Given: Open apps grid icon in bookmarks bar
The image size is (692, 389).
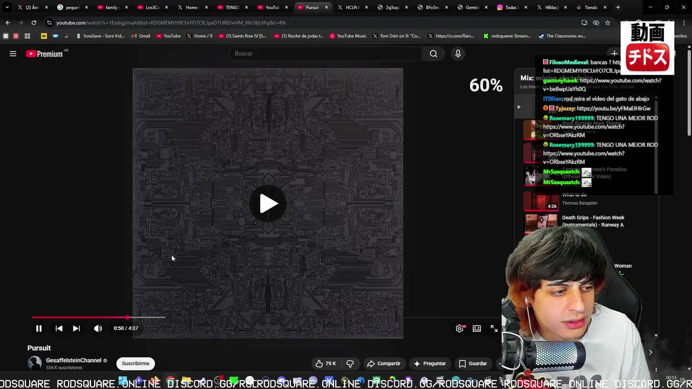Looking at the screenshot, I should [x=27, y=36].
